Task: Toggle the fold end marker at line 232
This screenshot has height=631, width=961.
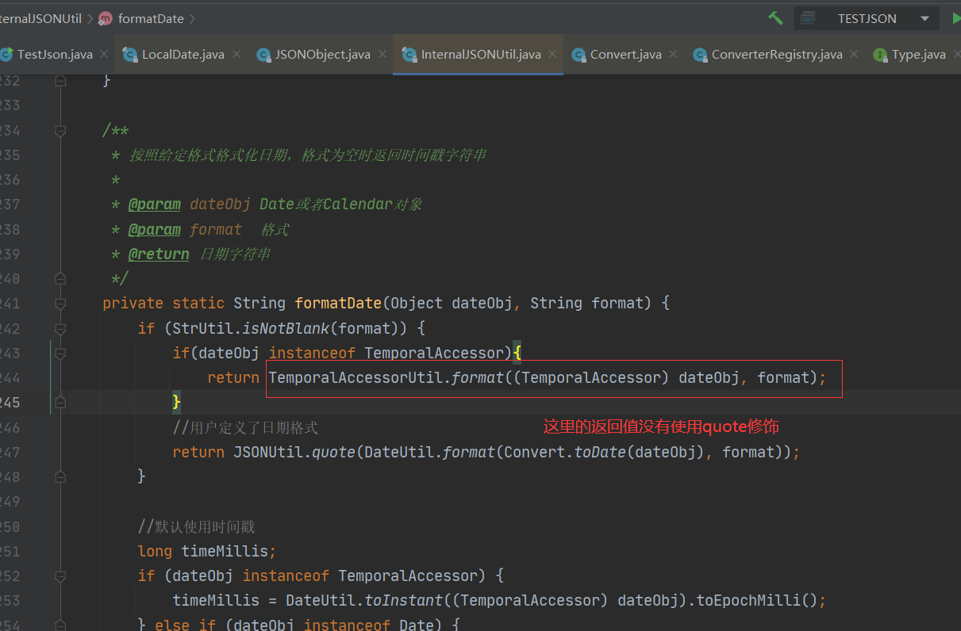Action: pos(60,81)
